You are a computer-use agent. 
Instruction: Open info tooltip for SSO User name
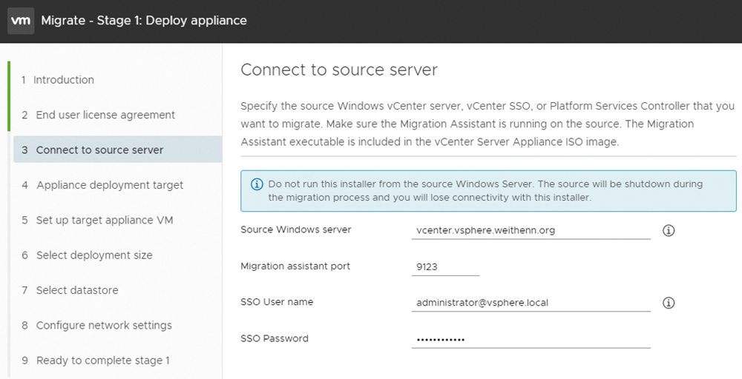(x=669, y=303)
